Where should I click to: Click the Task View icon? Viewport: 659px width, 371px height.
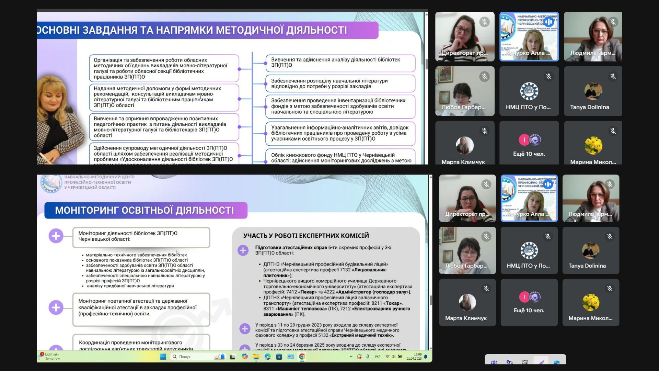tap(233, 357)
